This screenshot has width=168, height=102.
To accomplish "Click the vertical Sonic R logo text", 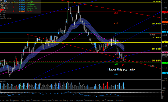I will pos(13,6).
